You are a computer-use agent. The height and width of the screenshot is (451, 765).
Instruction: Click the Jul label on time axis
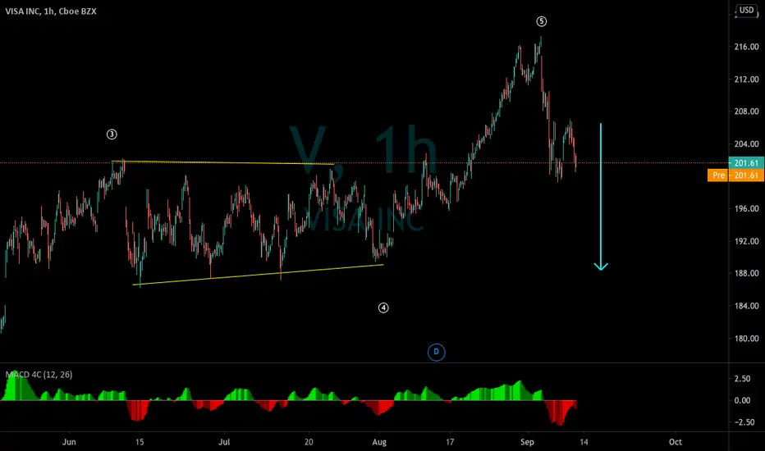(x=224, y=442)
